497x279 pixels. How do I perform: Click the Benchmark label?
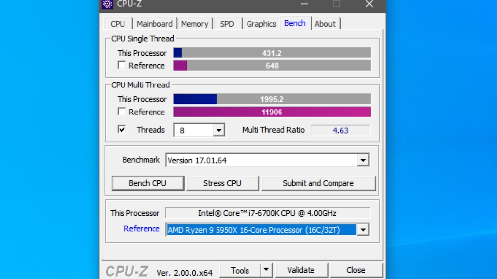point(141,160)
